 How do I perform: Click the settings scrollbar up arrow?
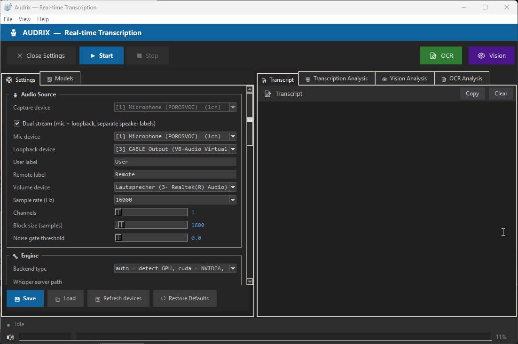coord(250,89)
